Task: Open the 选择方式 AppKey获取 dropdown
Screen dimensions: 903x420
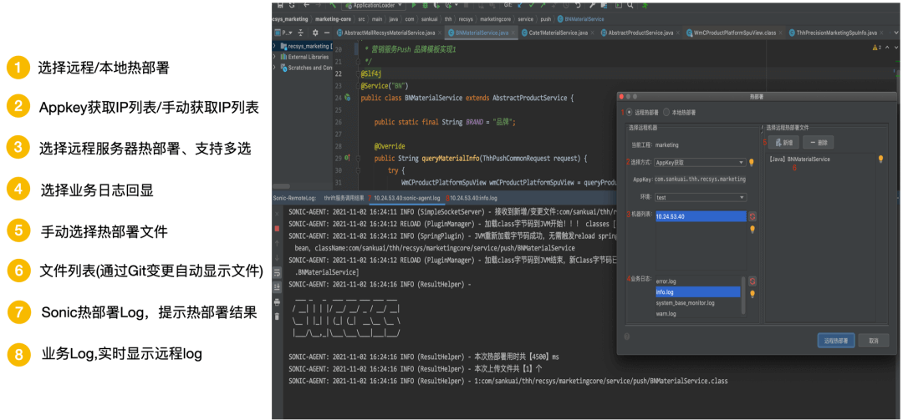Action: click(x=701, y=162)
